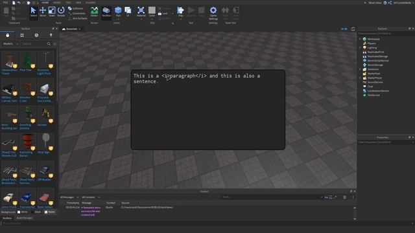The height and width of the screenshot is (233, 415).
Task: Open the All Messages filter dropdown
Action: 69,197
